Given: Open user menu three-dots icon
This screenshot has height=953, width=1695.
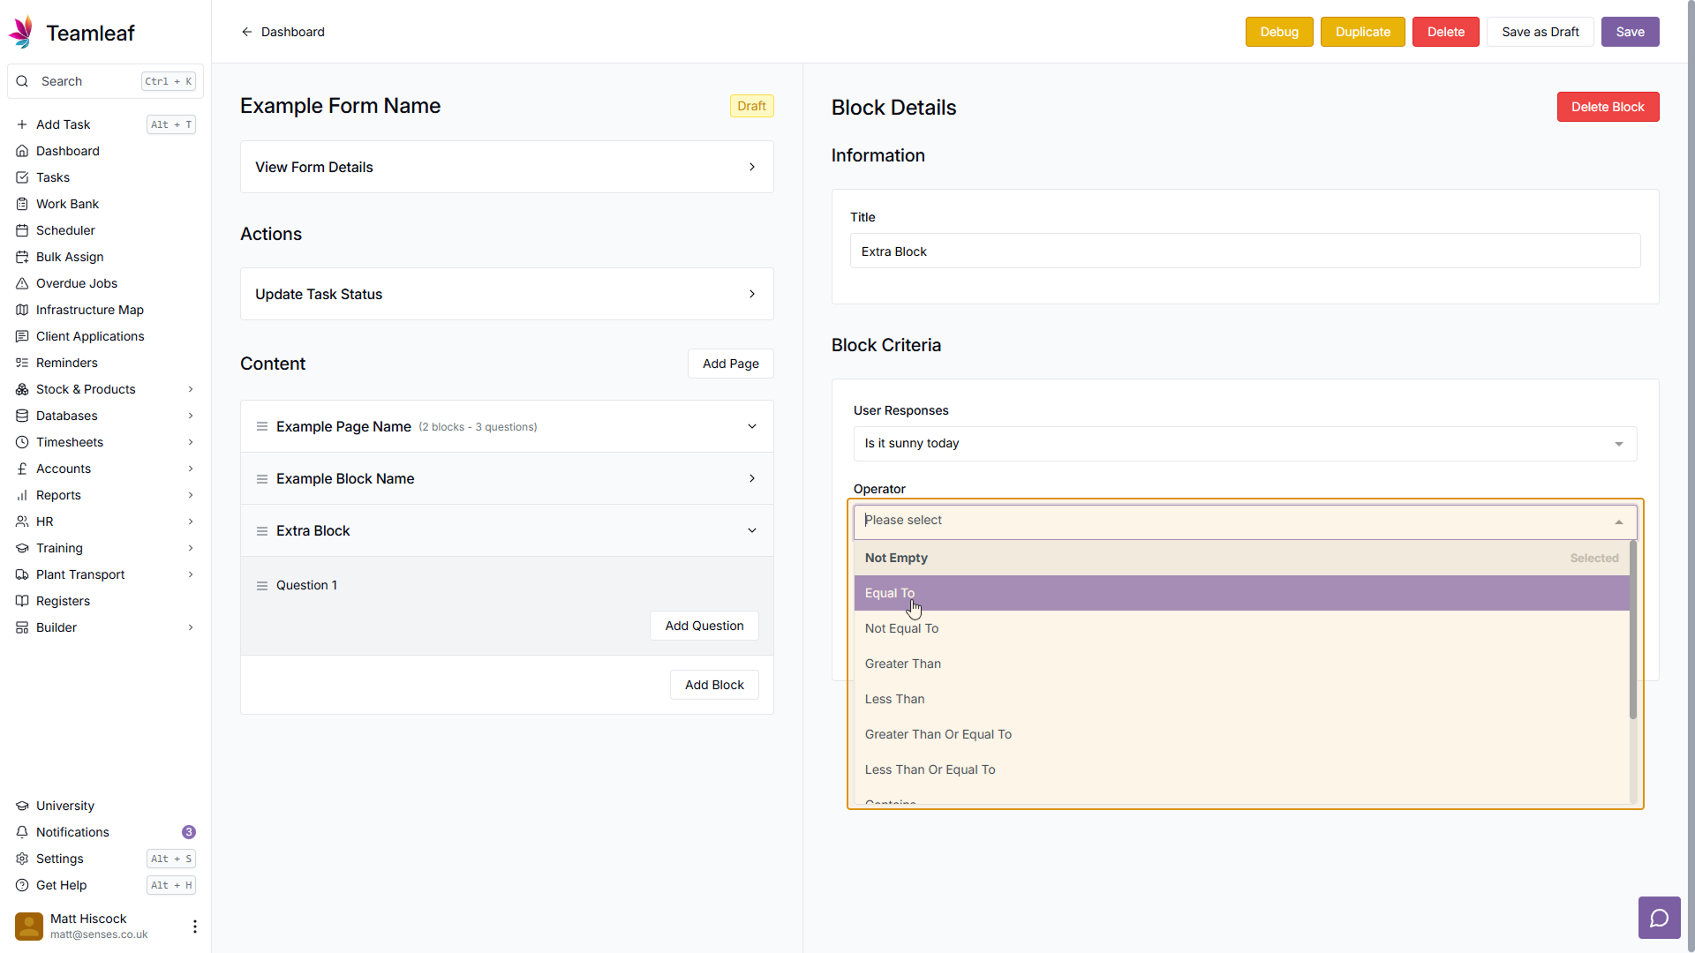Looking at the screenshot, I should coord(194,926).
